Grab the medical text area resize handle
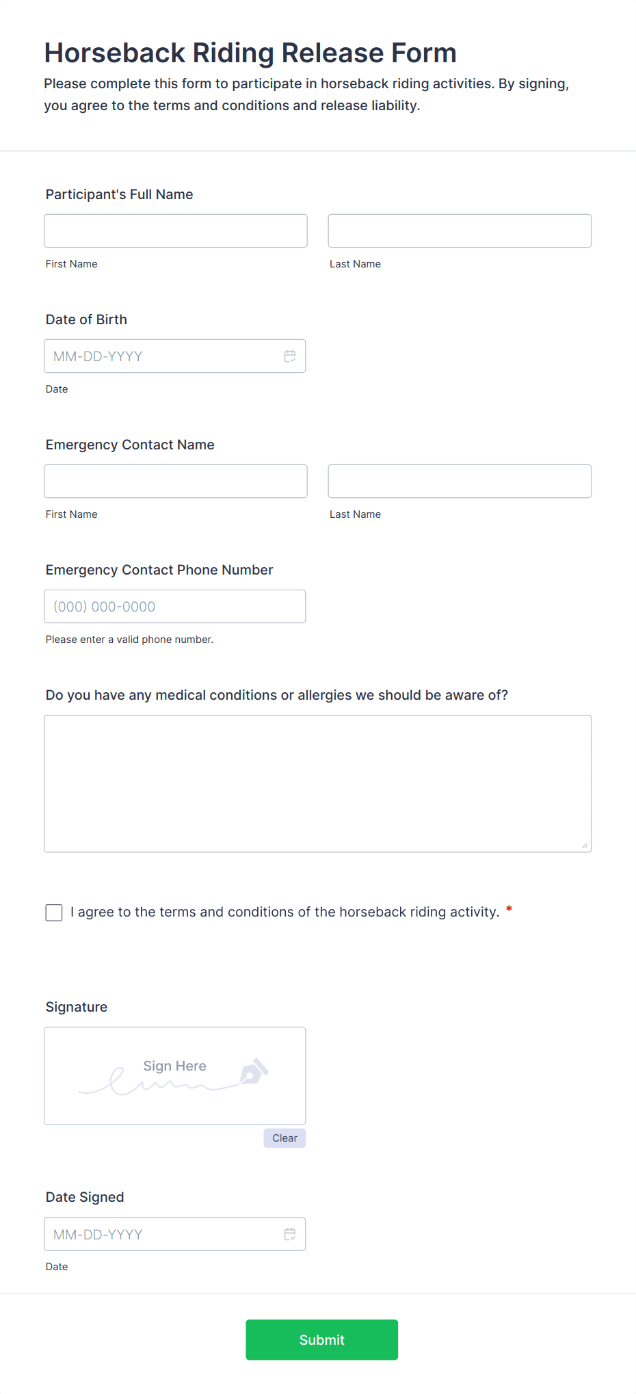 pyautogui.click(x=585, y=845)
